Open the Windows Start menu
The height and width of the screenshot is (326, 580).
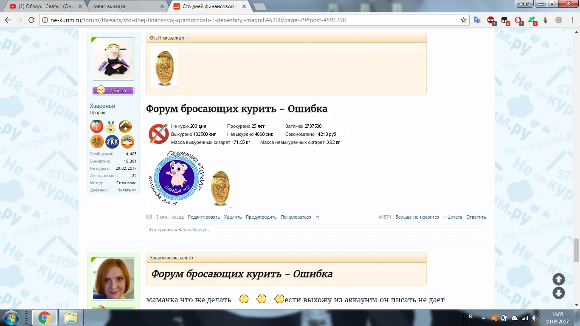(x=11, y=317)
